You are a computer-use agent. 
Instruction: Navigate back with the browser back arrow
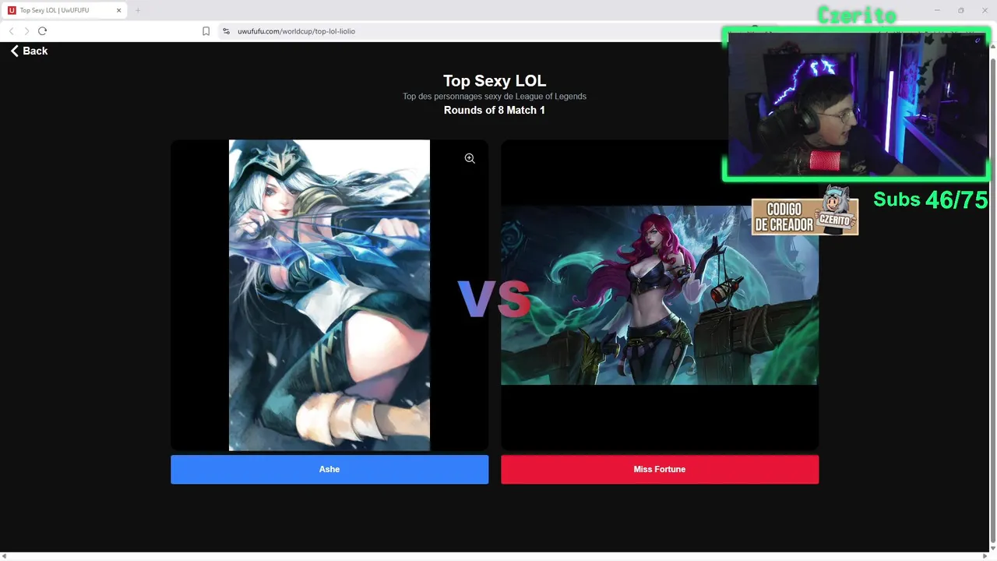pos(11,31)
